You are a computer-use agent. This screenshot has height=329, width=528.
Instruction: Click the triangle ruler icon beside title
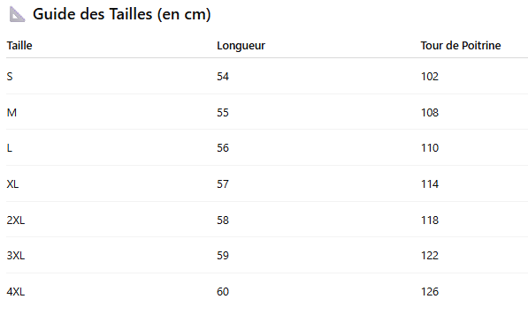point(17,14)
